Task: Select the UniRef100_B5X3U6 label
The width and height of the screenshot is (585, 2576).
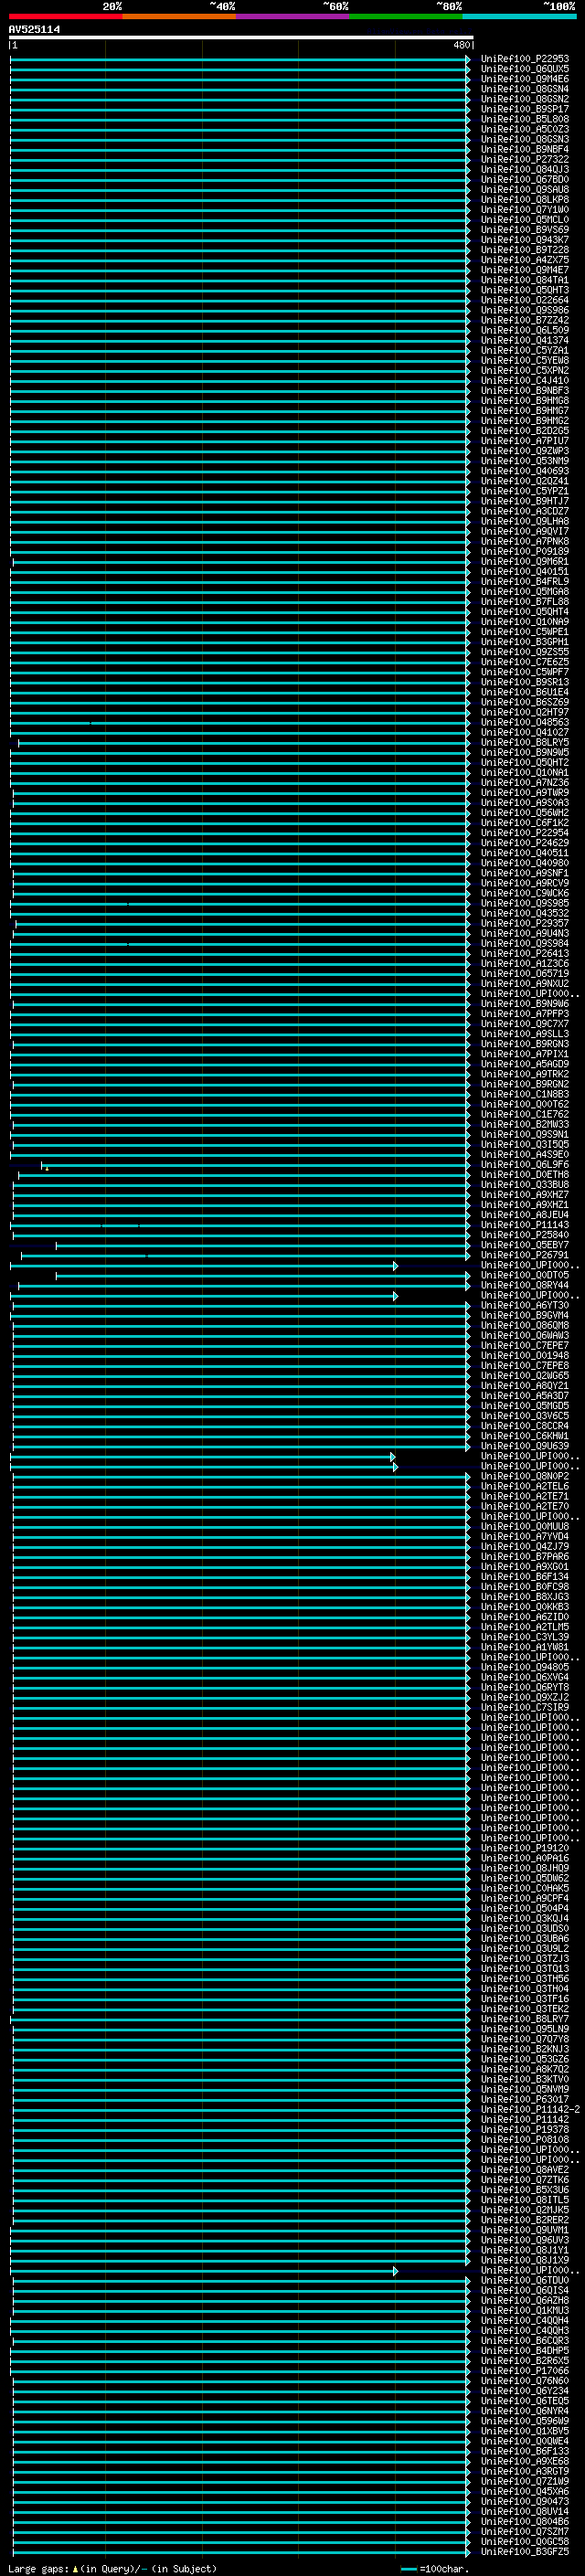Action: coord(524,2189)
